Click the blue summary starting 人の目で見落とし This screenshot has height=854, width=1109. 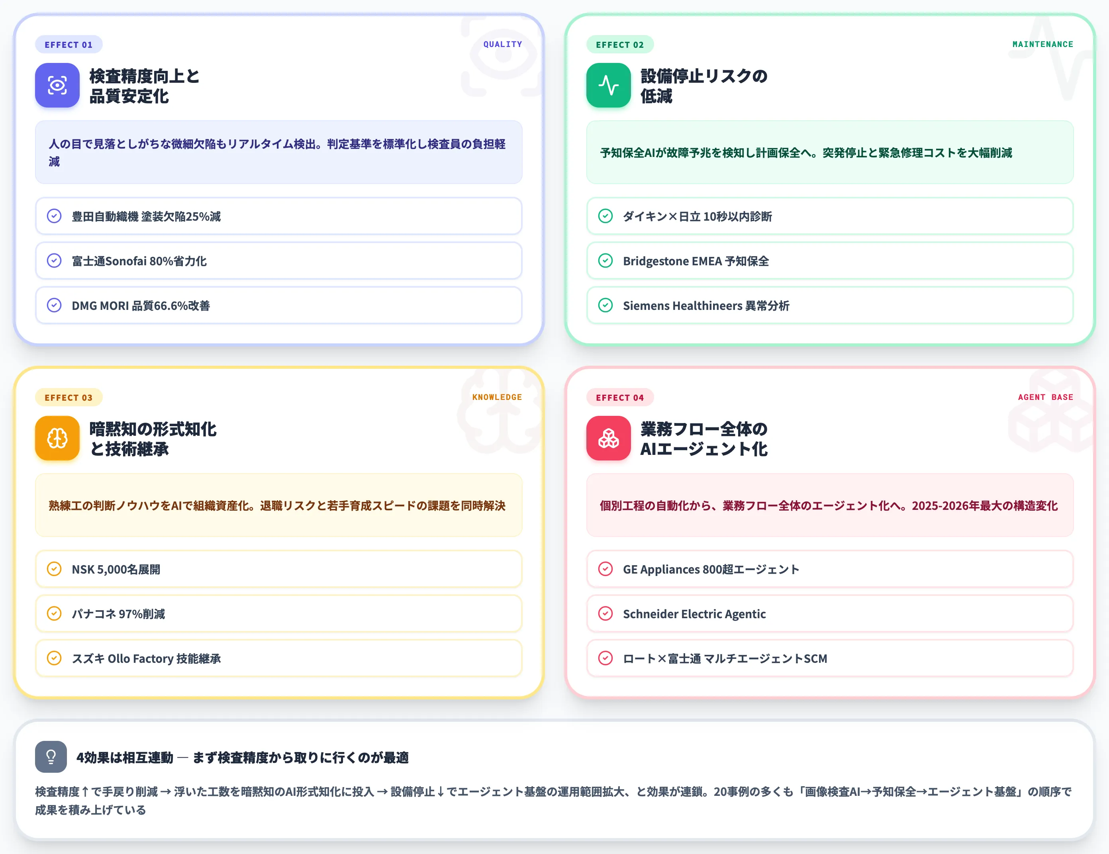point(279,152)
